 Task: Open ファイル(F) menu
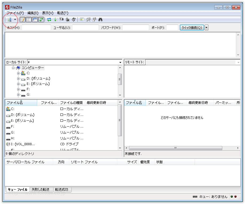[x=15, y=13]
